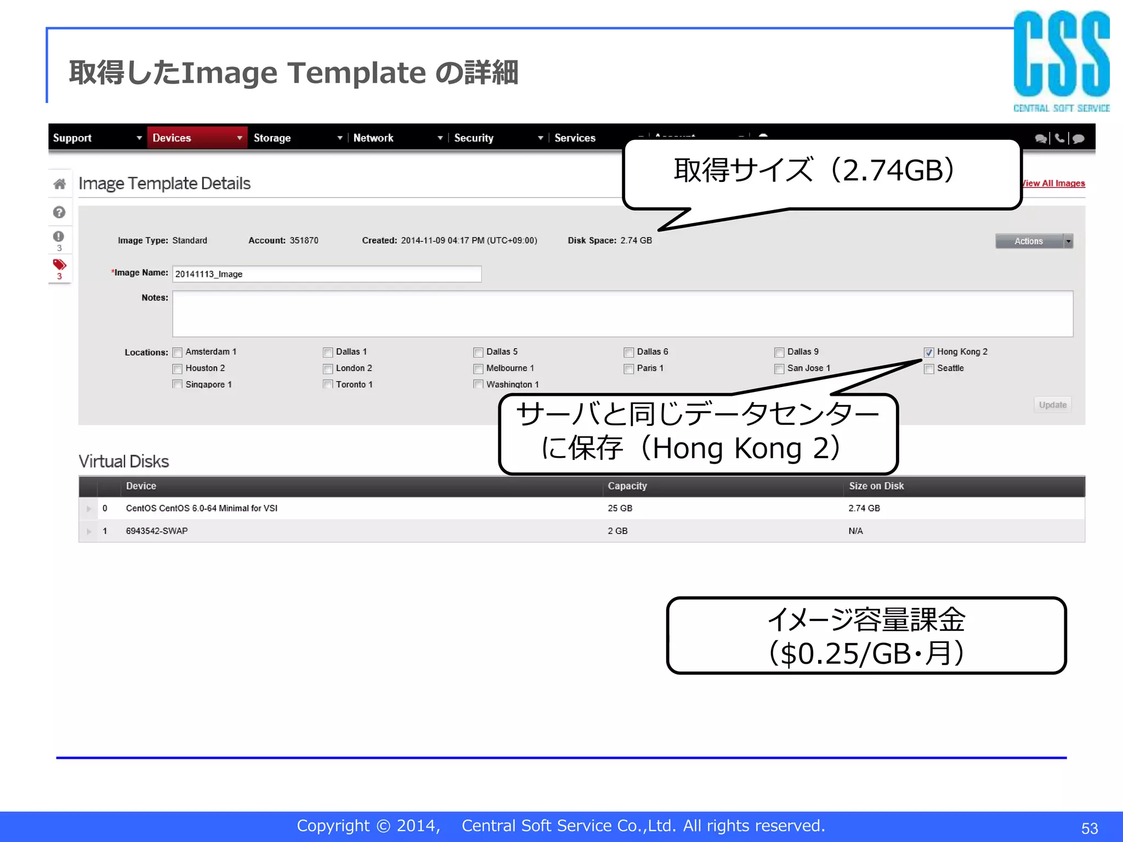Click the single speech bubble icon
The width and height of the screenshot is (1123, 842).
pyautogui.click(x=1078, y=139)
